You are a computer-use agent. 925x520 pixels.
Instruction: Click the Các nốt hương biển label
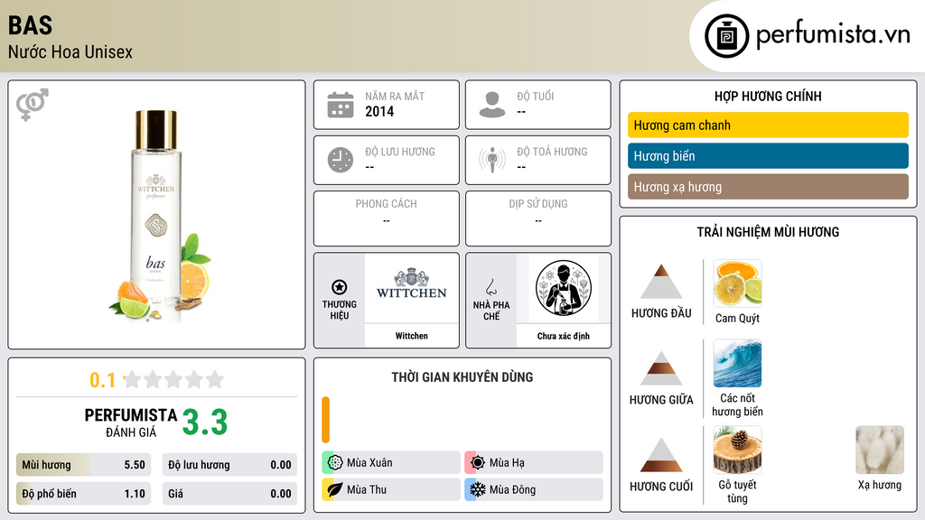tap(737, 404)
